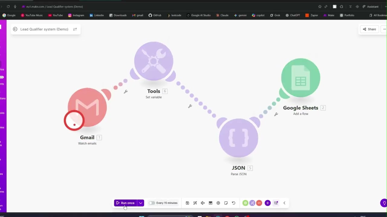Open the gemini bookmark
Image resolution: width=387 pixels, height=217 pixels.
click(240, 15)
